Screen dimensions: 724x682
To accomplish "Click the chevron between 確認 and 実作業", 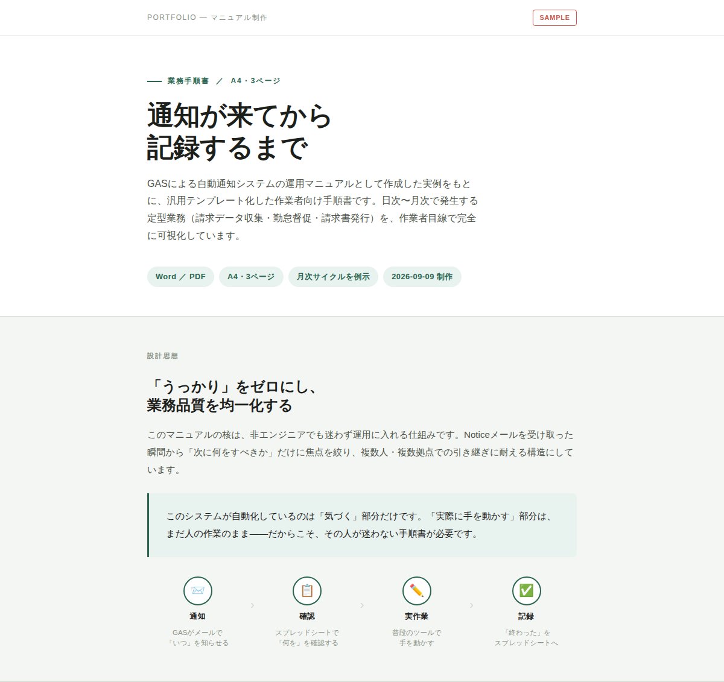I will (362, 605).
